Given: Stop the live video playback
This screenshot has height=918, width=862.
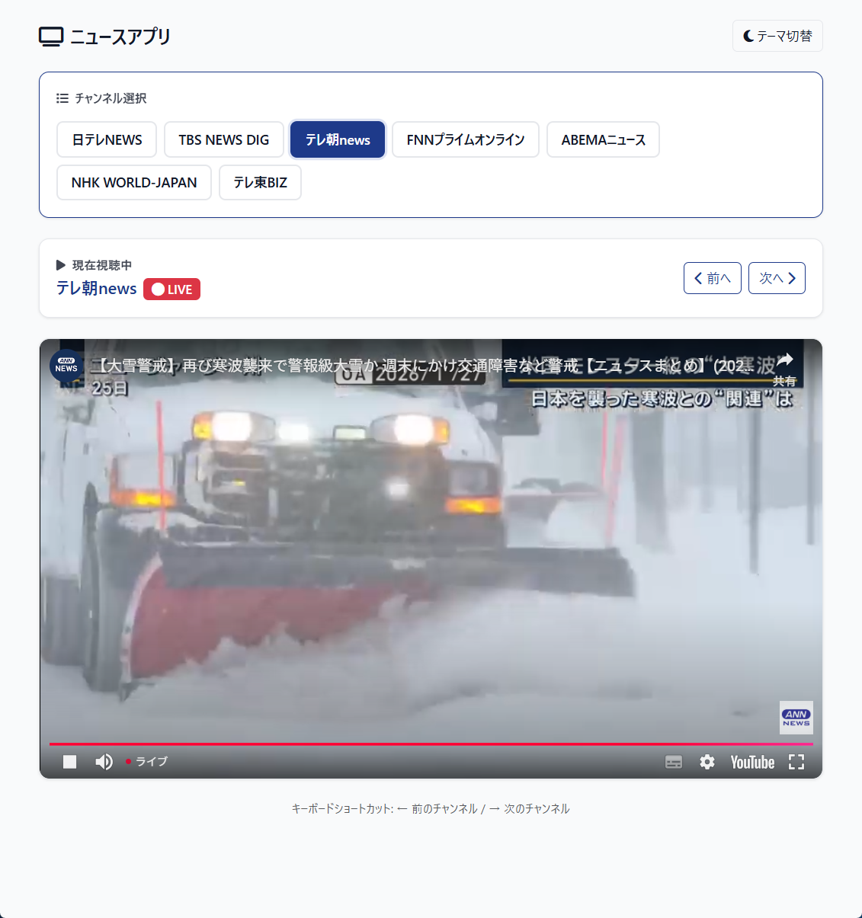Looking at the screenshot, I should [69, 762].
